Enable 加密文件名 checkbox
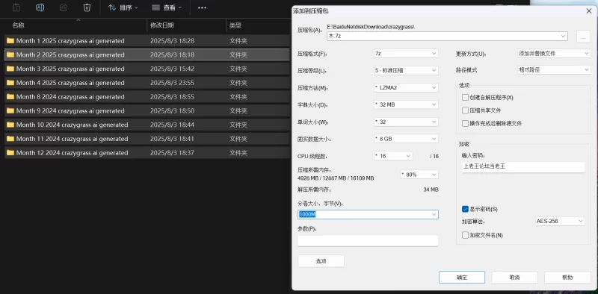This screenshot has height=294, width=598. 465,235
